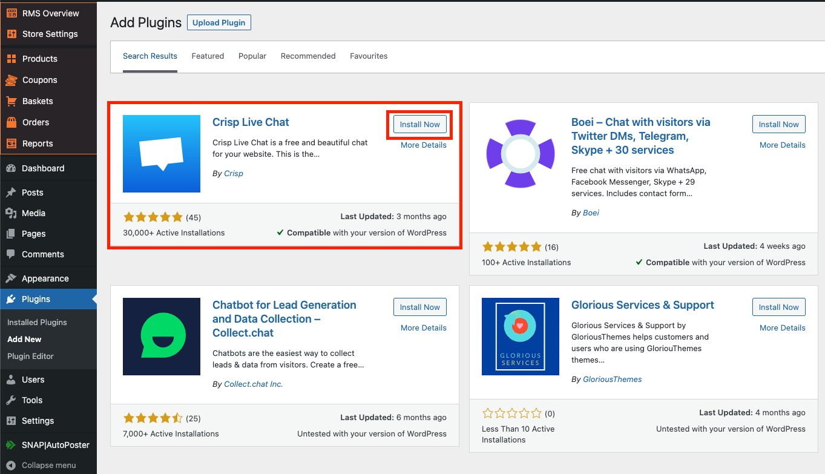Switch to the Featured tab
Image resolution: width=825 pixels, height=474 pixels.
point(208,56)
